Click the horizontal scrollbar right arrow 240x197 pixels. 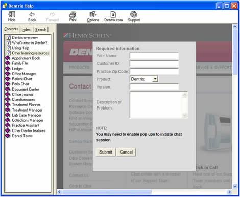click(x=230, y=192)
